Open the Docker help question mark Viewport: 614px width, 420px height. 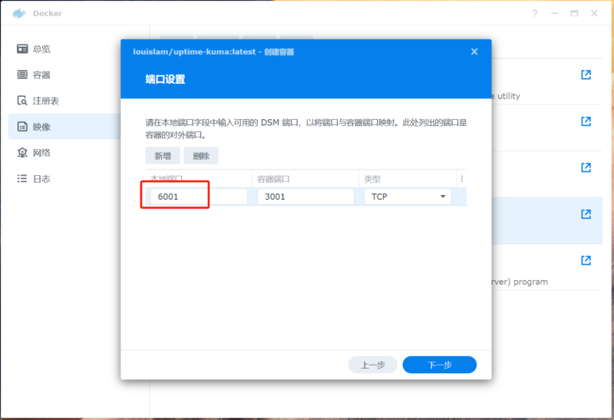coord(535,13)
